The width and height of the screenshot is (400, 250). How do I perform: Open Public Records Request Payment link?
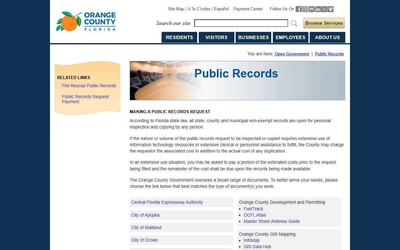click(x=85, y=99)
